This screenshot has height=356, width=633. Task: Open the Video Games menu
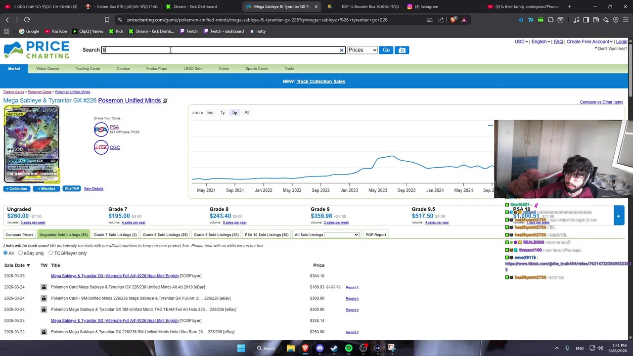[x=47, y=69]
